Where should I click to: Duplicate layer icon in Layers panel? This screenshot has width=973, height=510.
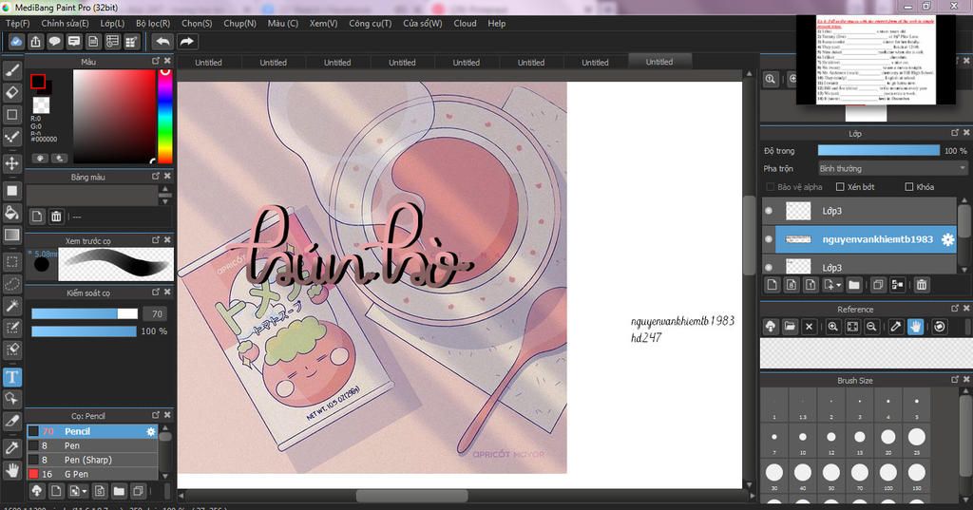(x=878, y=285)
